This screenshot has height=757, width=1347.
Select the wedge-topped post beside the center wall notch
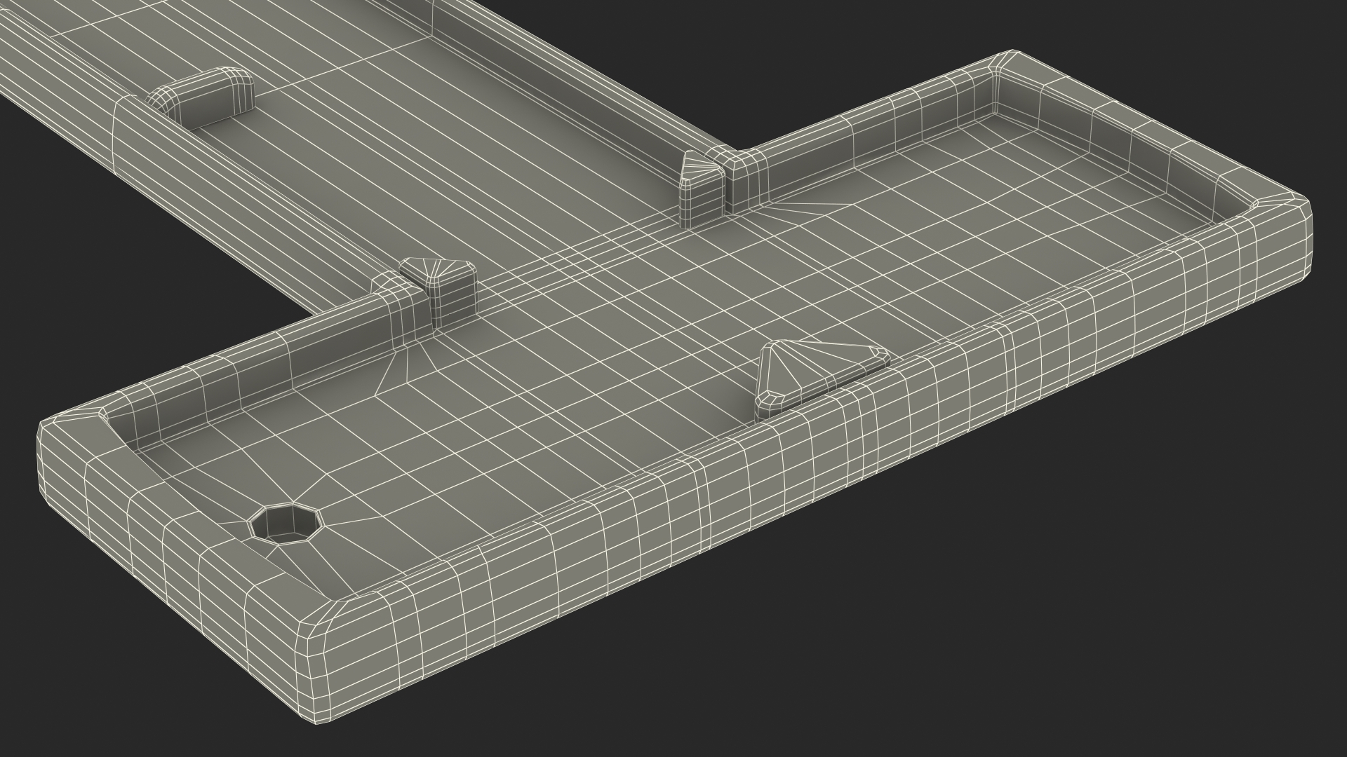tap(702, 188)
